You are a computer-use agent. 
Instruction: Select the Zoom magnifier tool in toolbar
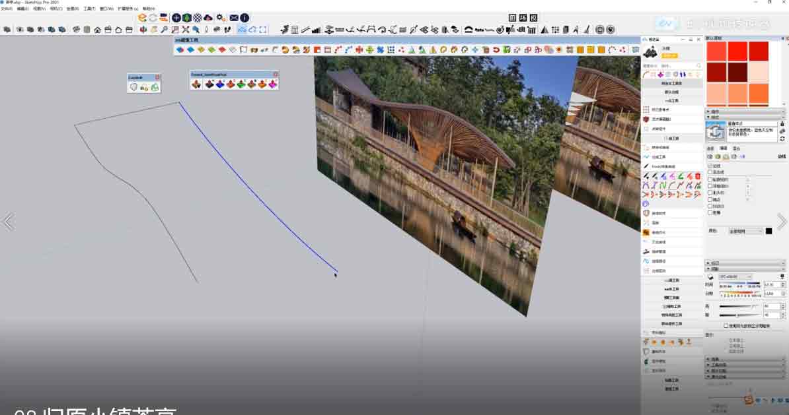click(x=164, y=29)
